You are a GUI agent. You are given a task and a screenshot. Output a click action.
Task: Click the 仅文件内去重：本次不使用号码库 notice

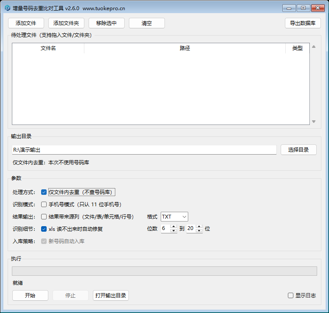coord(51,163)
